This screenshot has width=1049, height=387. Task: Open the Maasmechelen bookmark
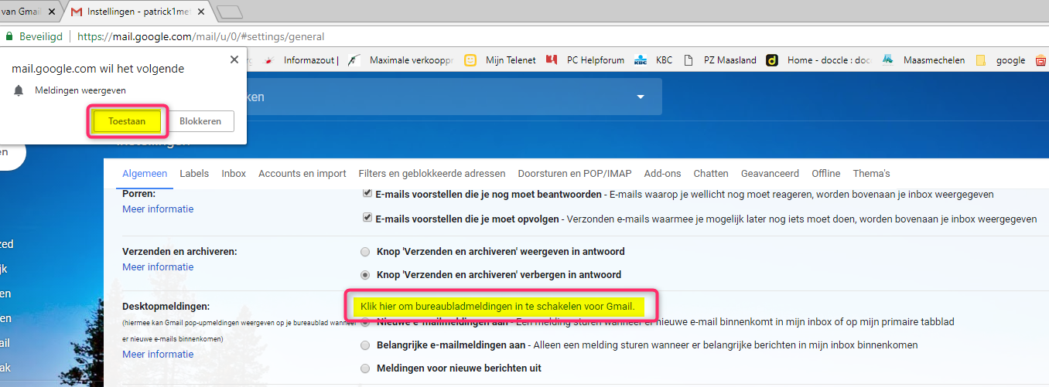924,59
